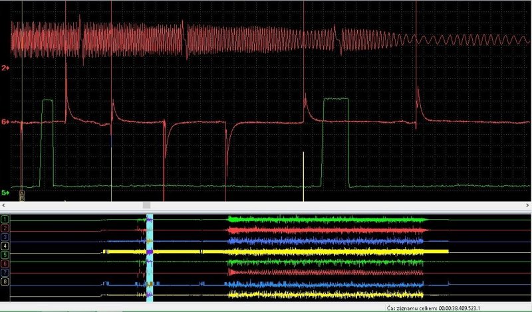
Task: Click the total recording time readout
Action: [x=434, y=308]
